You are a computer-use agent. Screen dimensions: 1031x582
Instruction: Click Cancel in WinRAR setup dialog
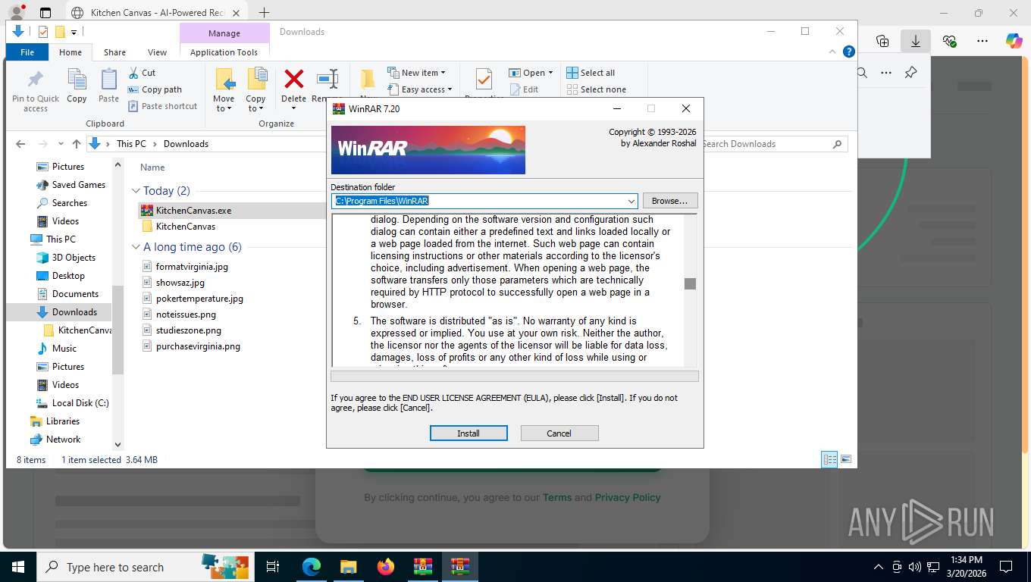(559, 433)
